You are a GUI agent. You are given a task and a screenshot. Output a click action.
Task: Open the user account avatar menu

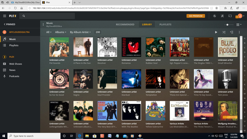click(x=240, y=16)
